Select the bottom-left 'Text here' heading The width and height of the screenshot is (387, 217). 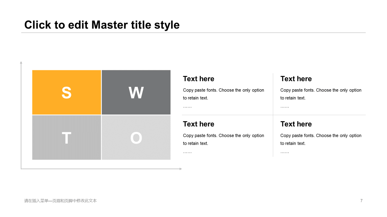(199, 124)
